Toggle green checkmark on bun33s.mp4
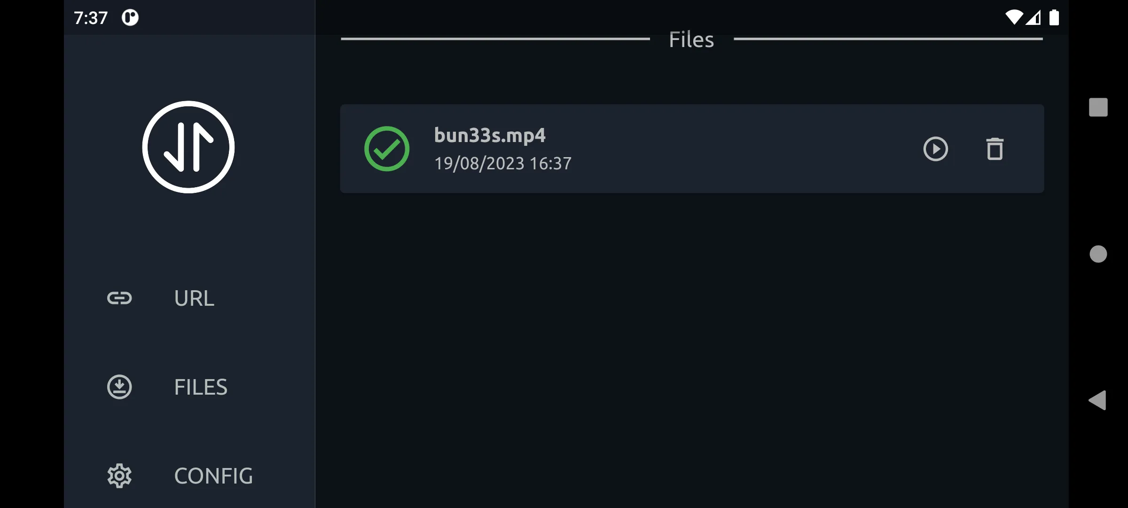Viewport: 1128px width, 508px height. pos(386,148)
